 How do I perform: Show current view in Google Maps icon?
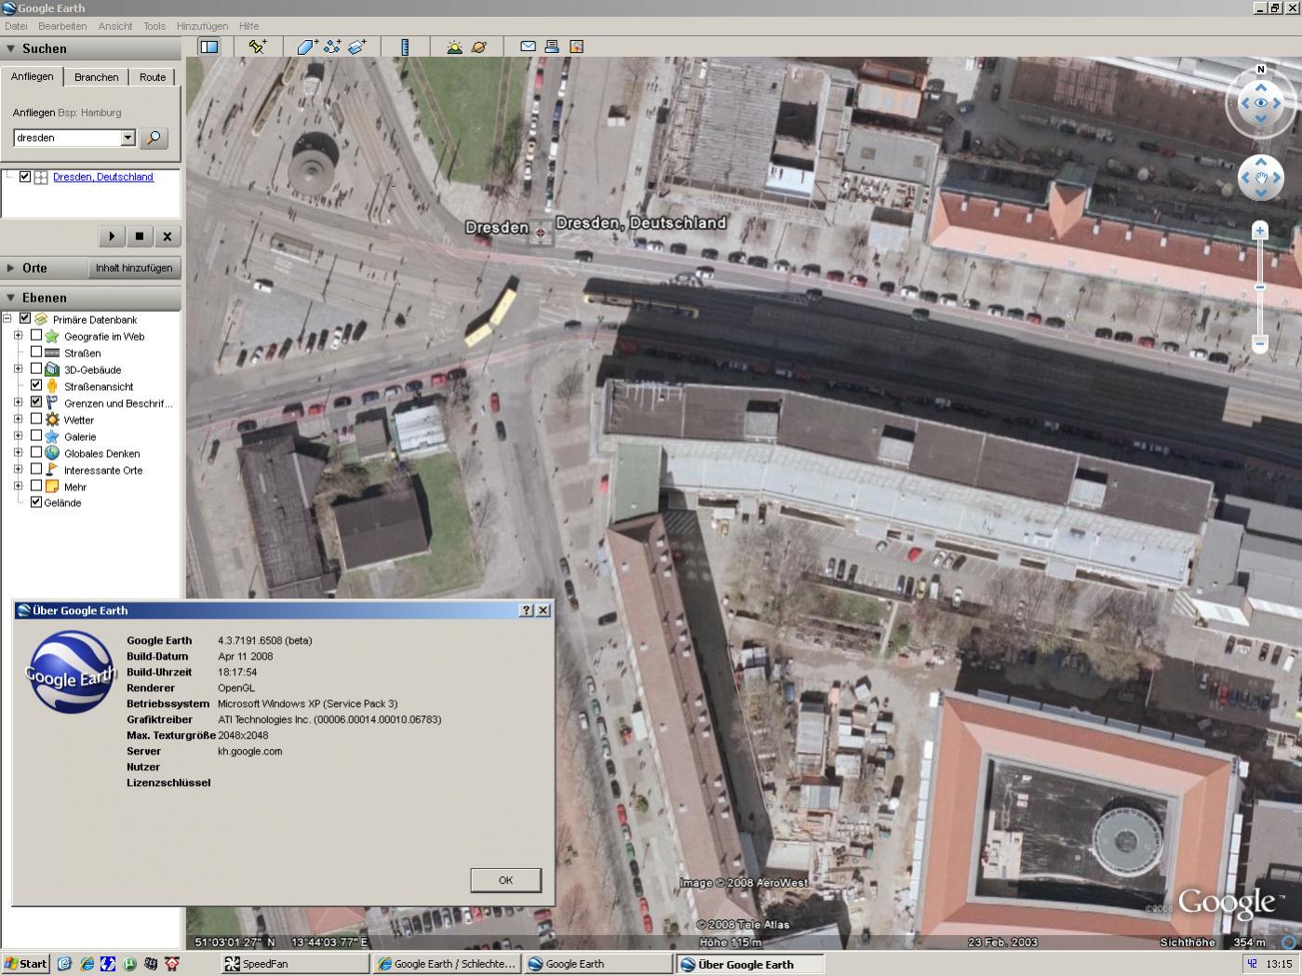point(576,47)
